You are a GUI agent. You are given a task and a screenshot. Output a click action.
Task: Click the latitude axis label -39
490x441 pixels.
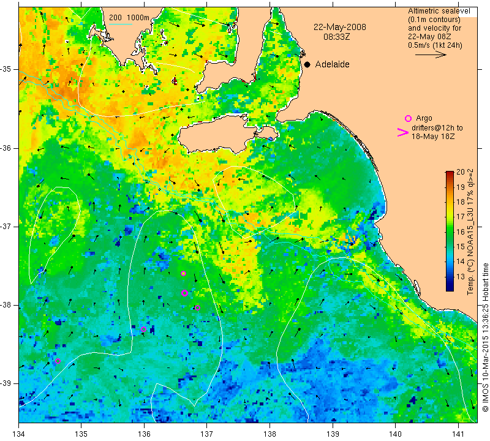click(6, 383)
